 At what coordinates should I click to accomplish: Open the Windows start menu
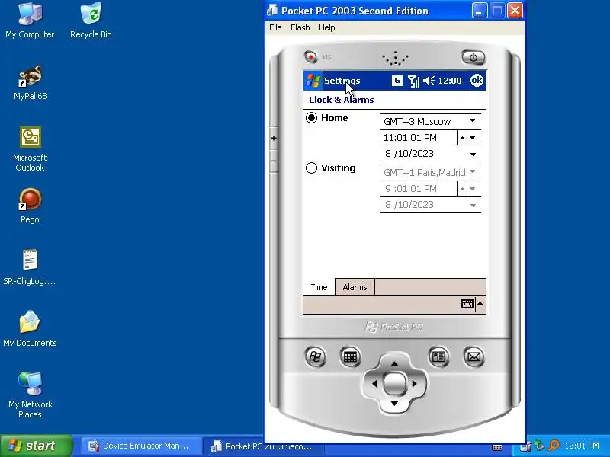click(37, 446)
